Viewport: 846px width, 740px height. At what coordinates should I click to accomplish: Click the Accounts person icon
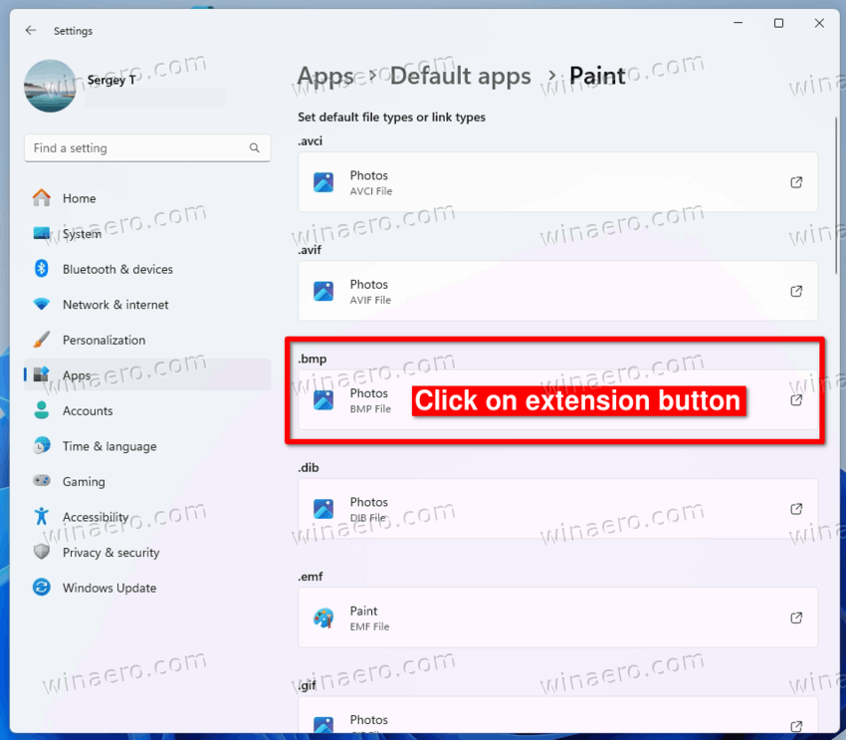tap(42, 410)
